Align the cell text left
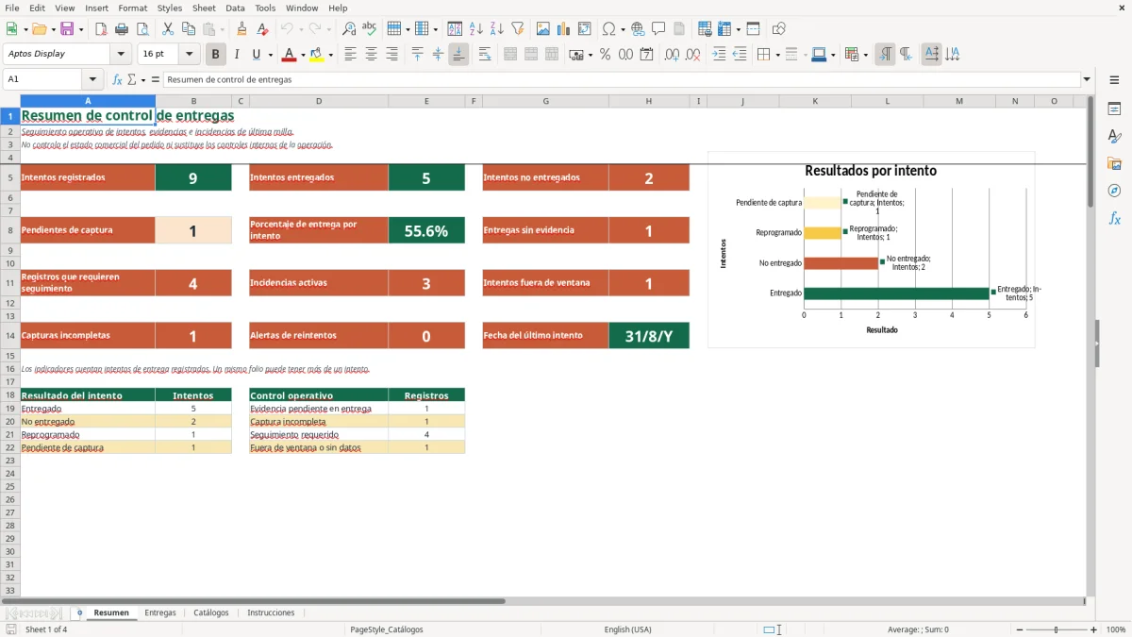Image resolution: width=1132 pixels, height=637 pixels. pos(350,55)
